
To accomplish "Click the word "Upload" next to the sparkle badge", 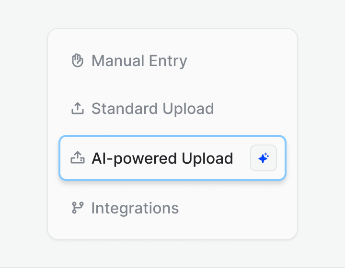I will tap(207, 158).
